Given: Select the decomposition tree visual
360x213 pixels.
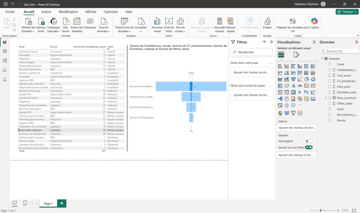Looking at the screenshot, I should point(280,99).
